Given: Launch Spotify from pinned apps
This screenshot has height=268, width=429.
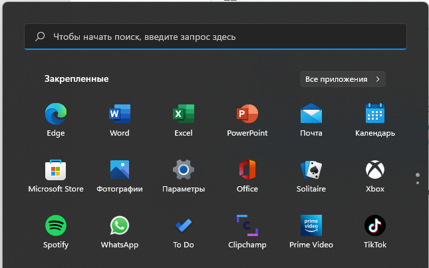Looking at the screenshot, I should pos(56,226).
